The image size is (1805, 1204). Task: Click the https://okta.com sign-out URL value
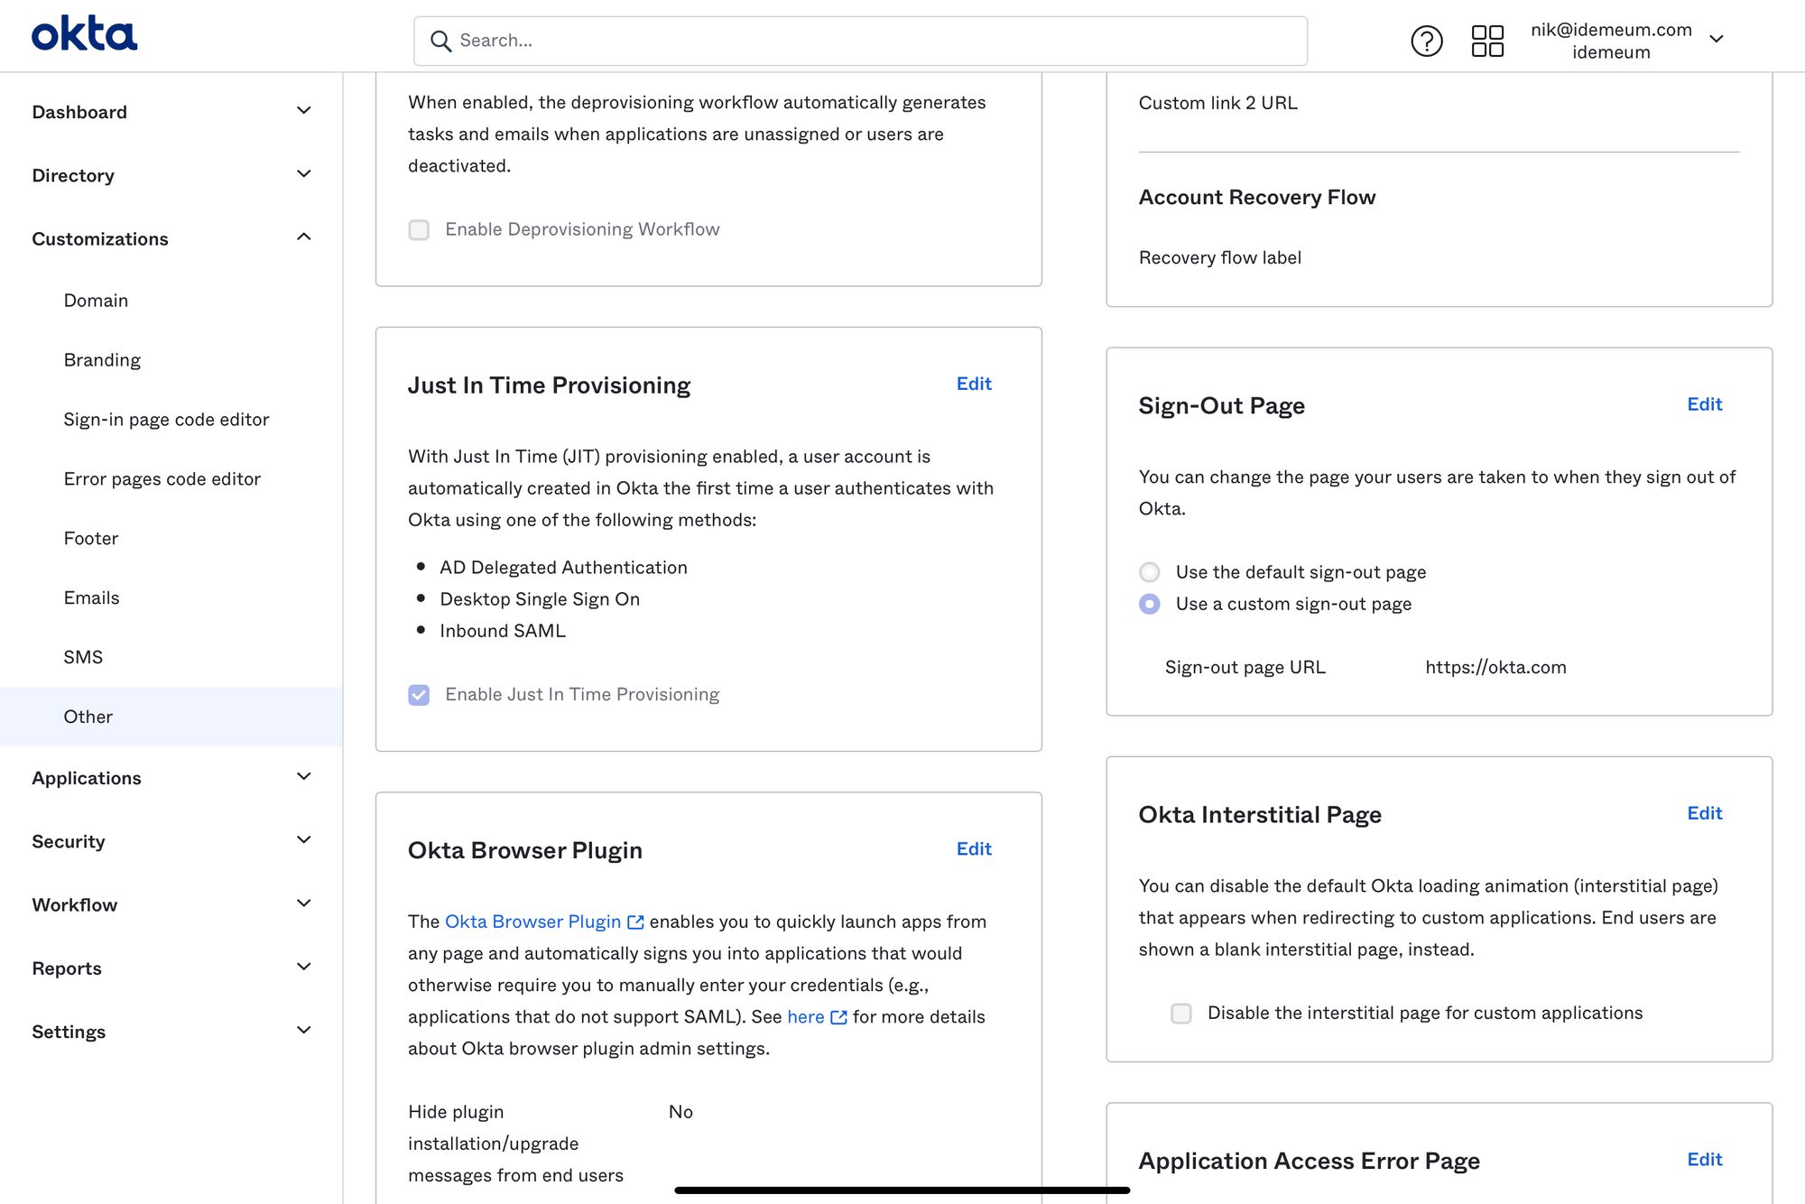tap(1495, 667)
